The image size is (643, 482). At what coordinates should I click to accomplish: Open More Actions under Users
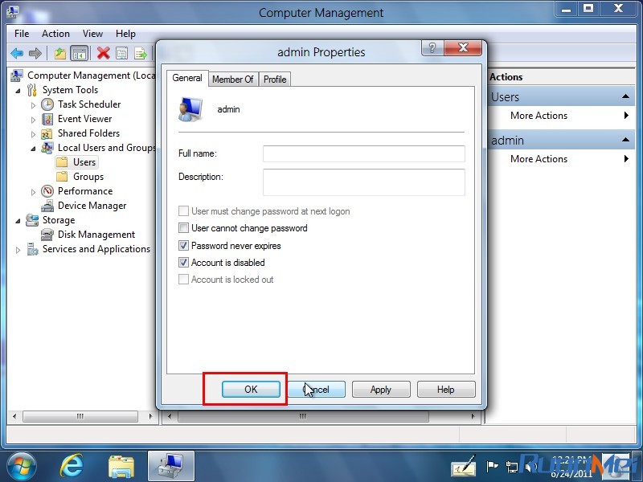pyautogui.click(x=561, y=116)
